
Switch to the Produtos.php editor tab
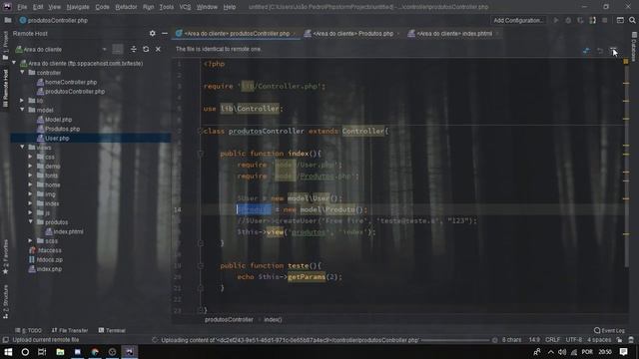352,34
